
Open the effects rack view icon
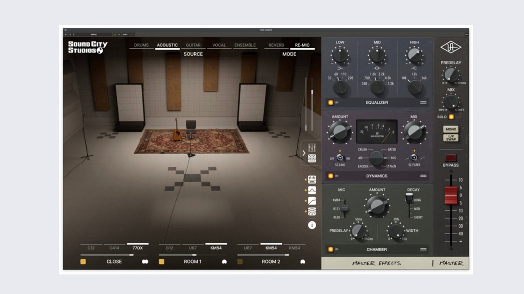click(x=312, y=158)
